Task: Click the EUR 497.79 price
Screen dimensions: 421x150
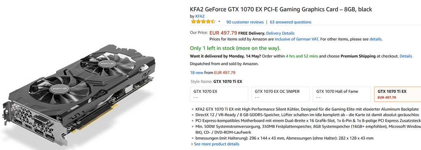Action: 223,34
